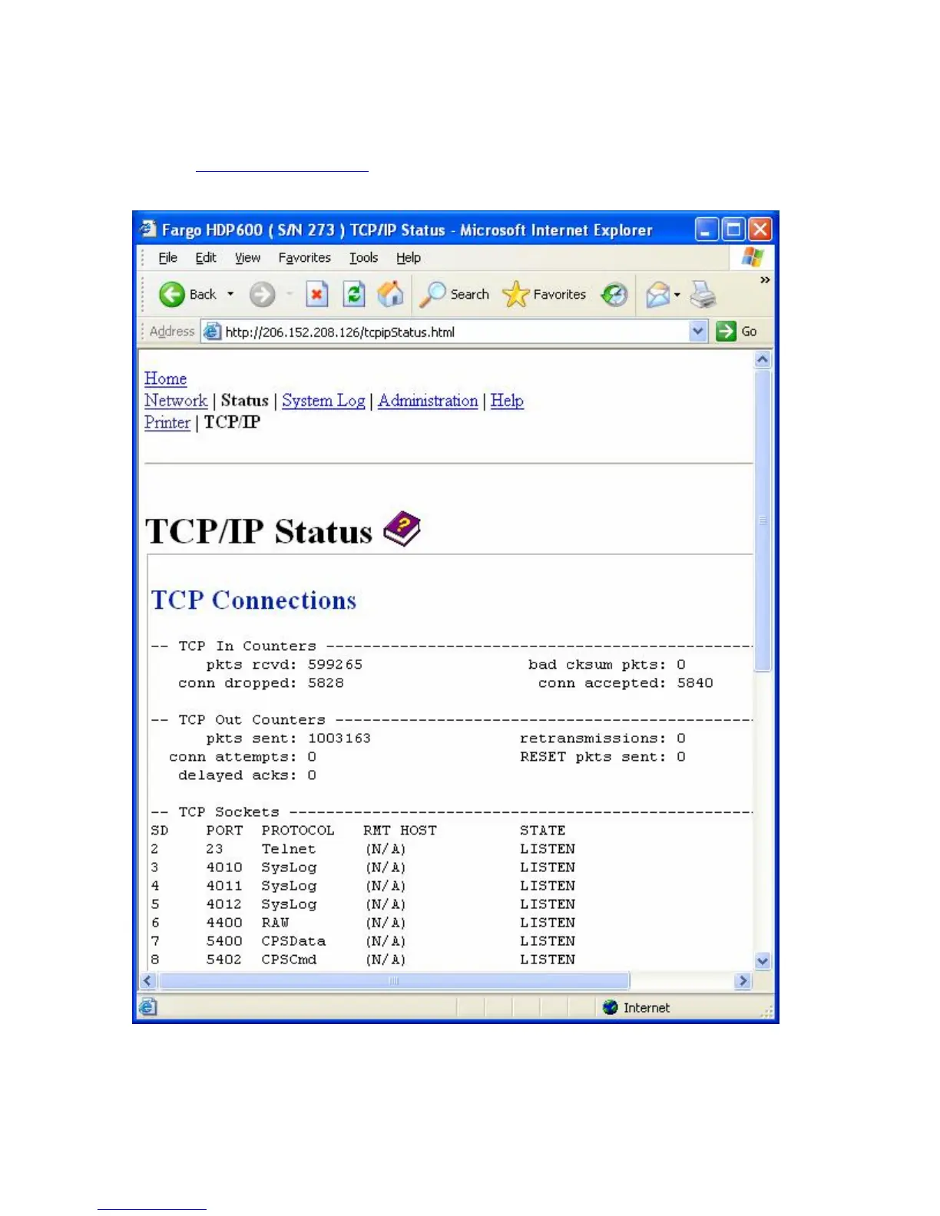
Task: Click the TCP Connections heading
Action: point(253,600)
